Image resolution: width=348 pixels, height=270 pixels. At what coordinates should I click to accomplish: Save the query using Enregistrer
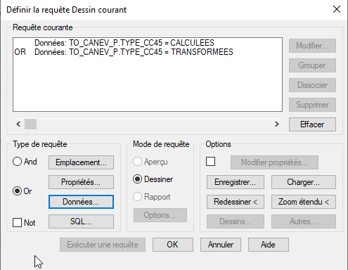(236, 182)
